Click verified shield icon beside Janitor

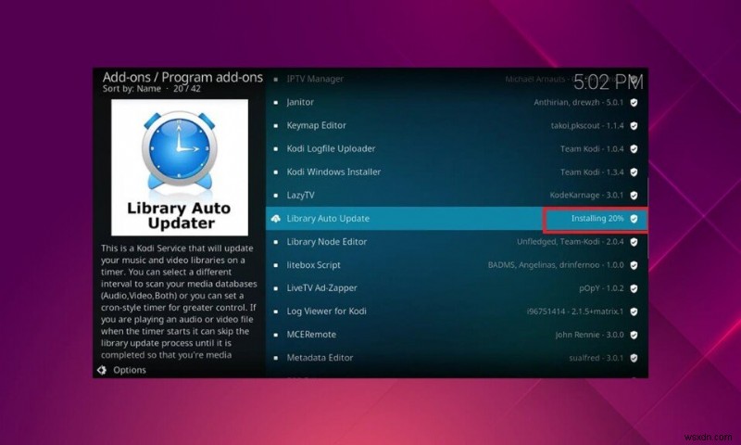[x=634, y=102]
